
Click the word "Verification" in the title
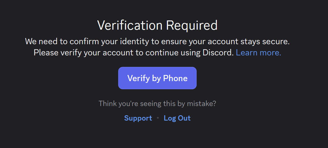coord(130,25)
